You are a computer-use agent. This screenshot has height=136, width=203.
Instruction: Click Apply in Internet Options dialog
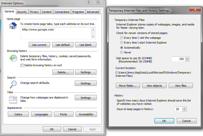pyautogui.click(x=93, y=129)
